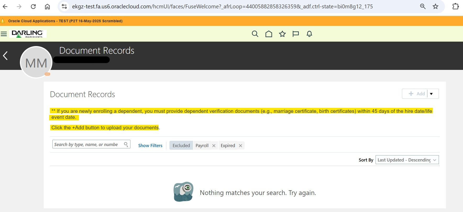The width and height of the screenshot is (463, 212).
Task: Open the Oracle navigator hamburger menu
Action: (x=4, y=34)
